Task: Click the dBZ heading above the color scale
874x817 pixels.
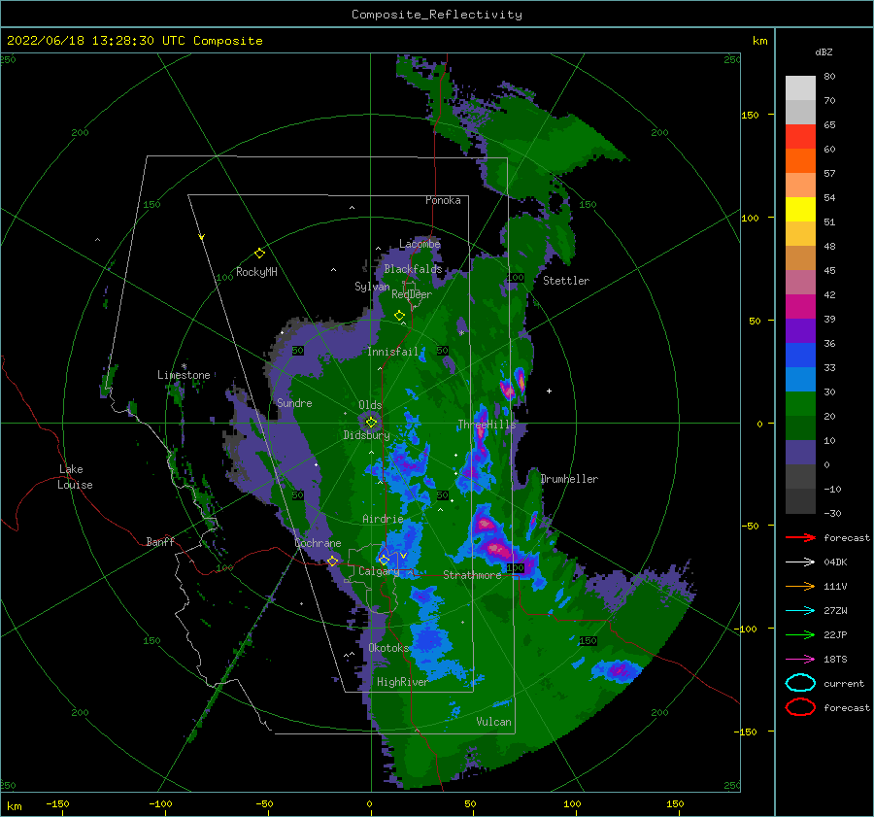Action: (824, 52)
